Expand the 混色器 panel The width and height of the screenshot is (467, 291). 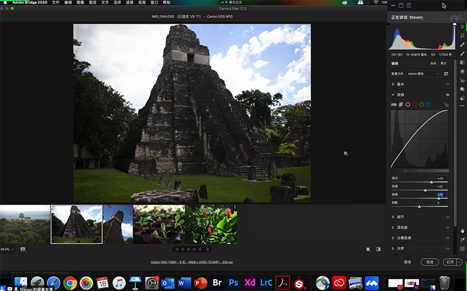point(393,227)
